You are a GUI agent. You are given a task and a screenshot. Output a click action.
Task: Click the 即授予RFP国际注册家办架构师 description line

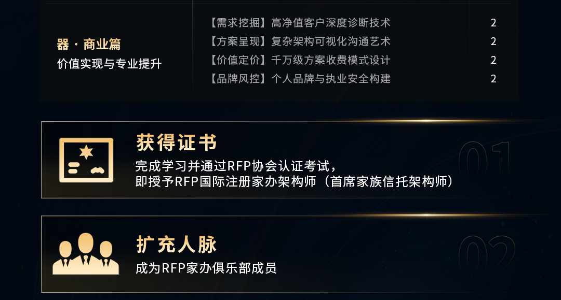pos(293,182)
